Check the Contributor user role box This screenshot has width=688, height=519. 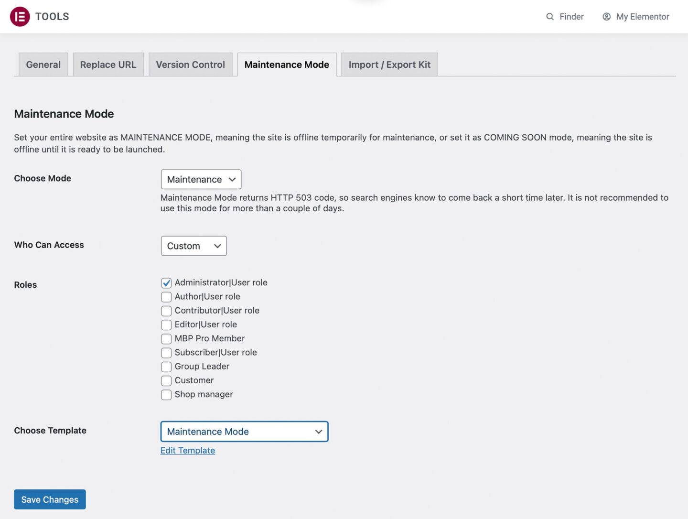coord(166,311)
